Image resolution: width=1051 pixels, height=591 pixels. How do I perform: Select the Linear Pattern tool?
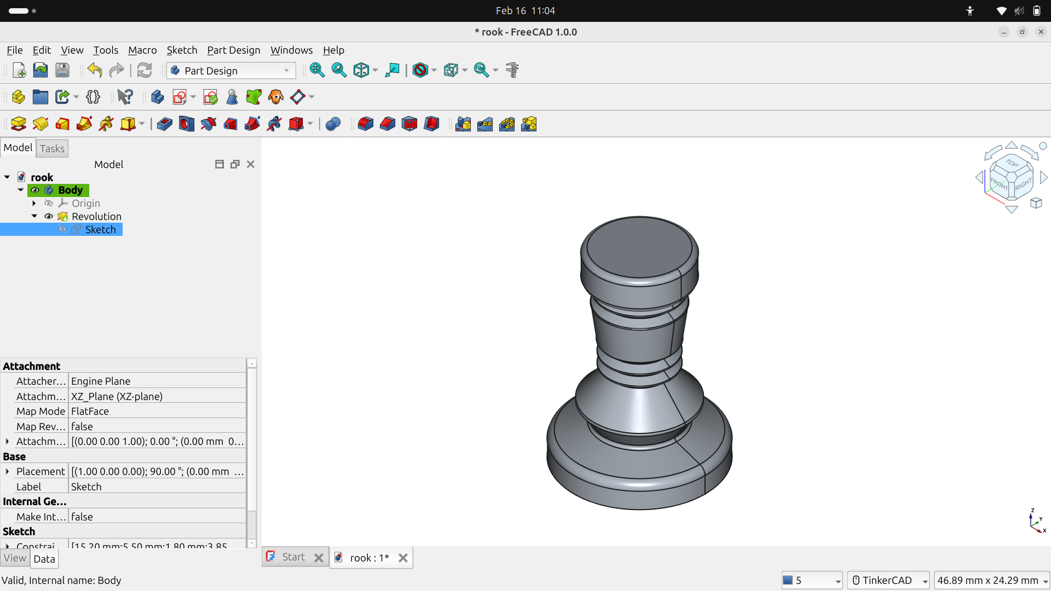click(485, 124)
